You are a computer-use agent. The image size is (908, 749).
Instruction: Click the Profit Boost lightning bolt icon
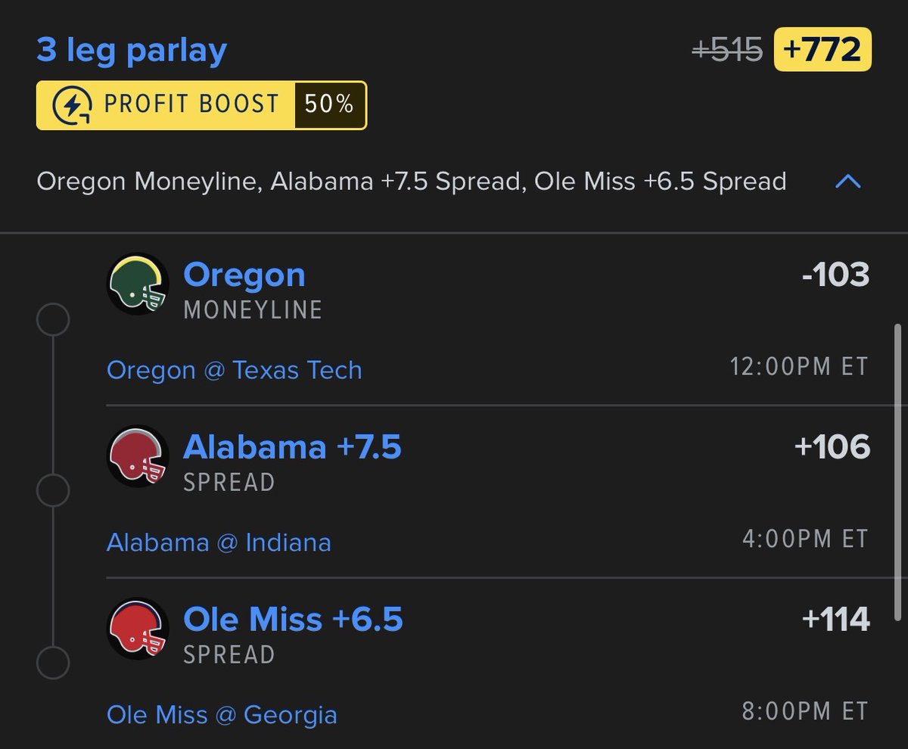73,105
